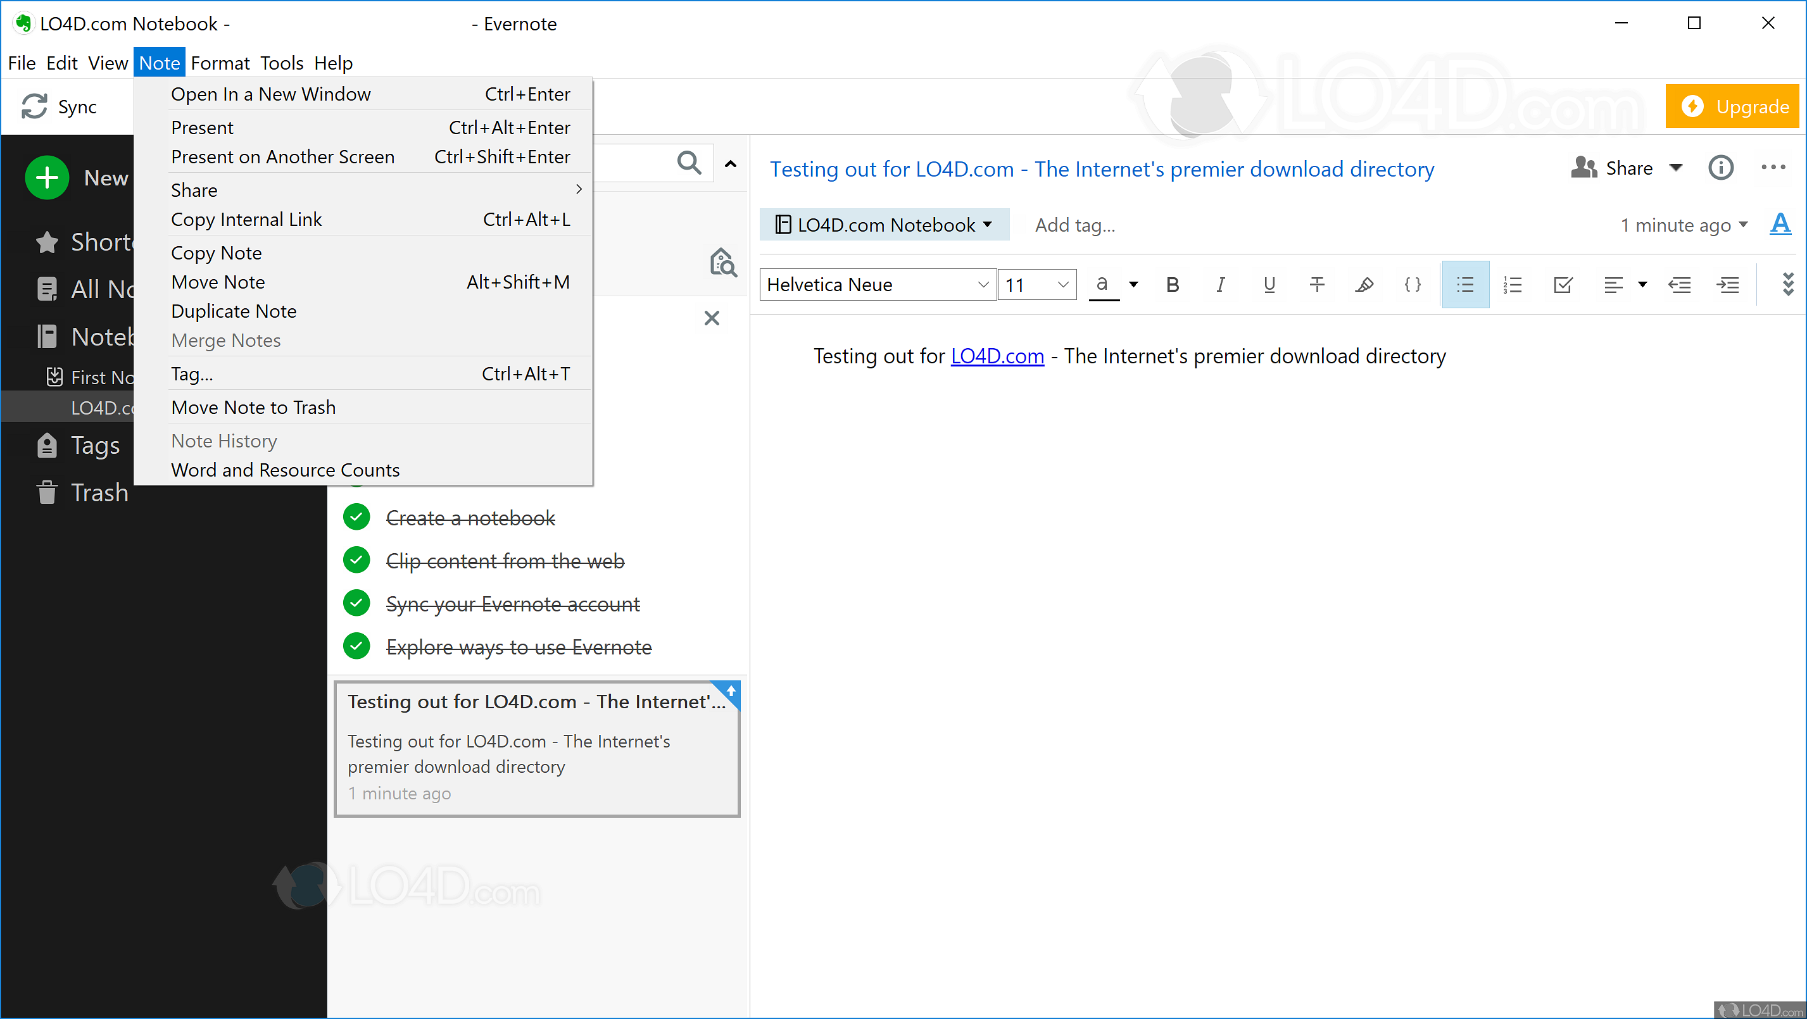Increase indent of the text
This screenshot has width=1807, height=1019.
(1728, 285)
